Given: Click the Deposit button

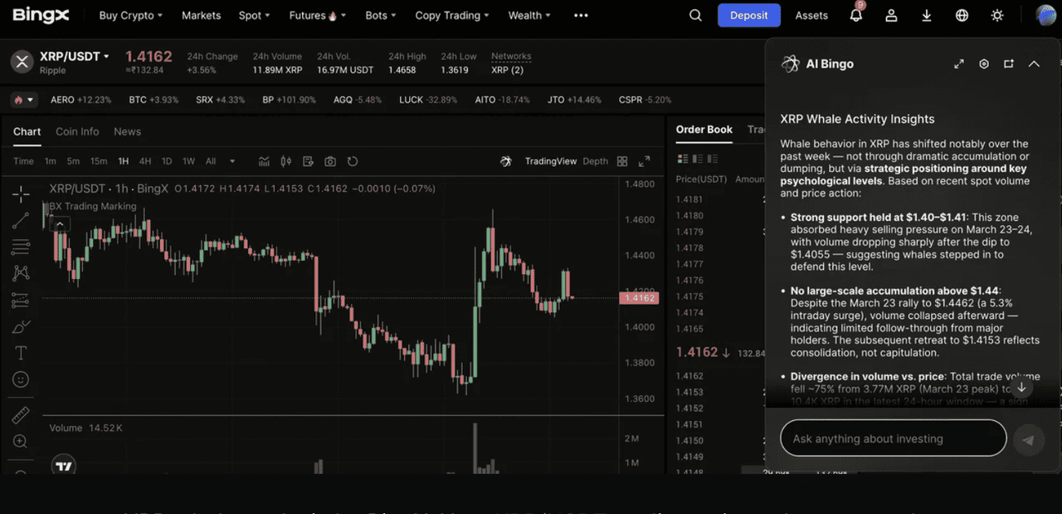Looking at the screenshot, I should click(x=748, y=16).
